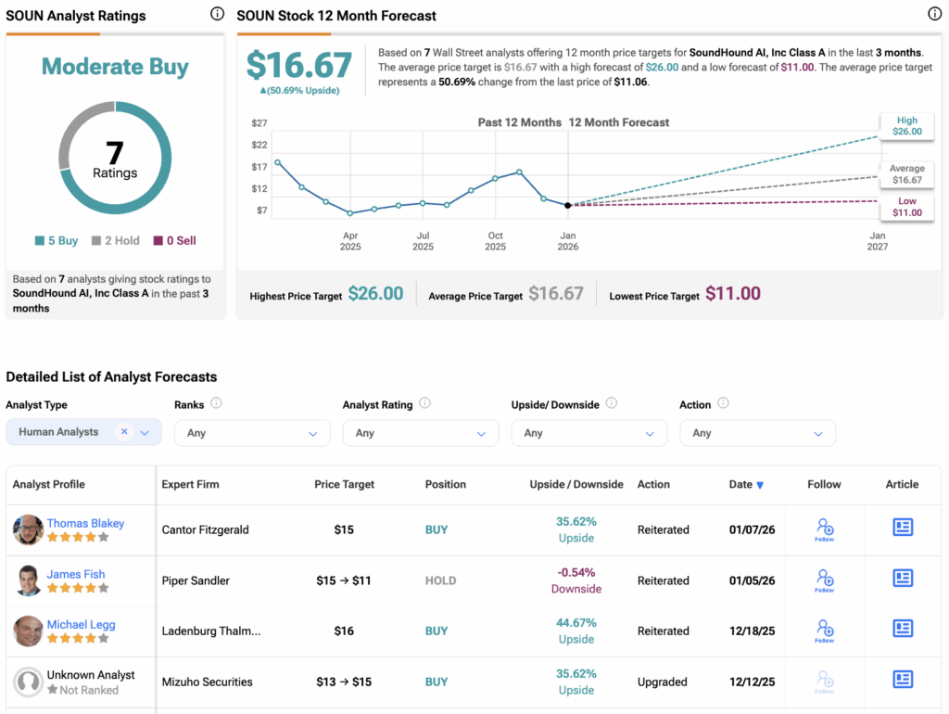Follow analyst Thomas Blakey
Viewport: 949px width, 714px height.
point(824,529)
